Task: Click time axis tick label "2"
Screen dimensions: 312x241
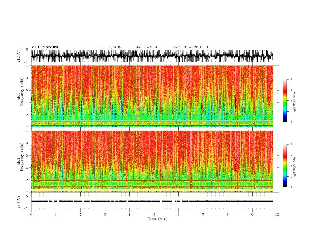Action: [x=80, y=215]
